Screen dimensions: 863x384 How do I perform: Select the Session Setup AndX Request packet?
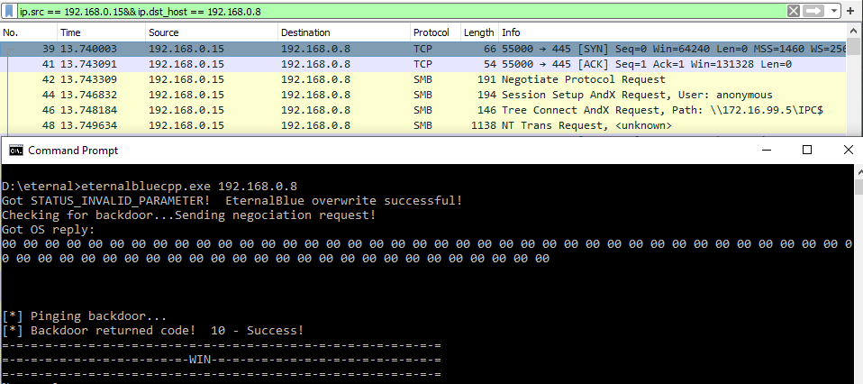coord(423,95)
